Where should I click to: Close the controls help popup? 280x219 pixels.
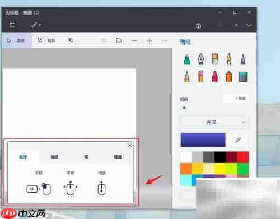tap(129, 146)
